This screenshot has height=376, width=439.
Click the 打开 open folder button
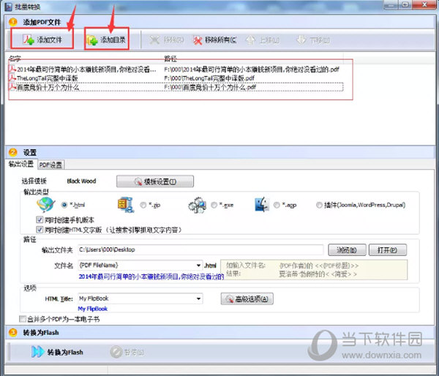coord(388,249)
